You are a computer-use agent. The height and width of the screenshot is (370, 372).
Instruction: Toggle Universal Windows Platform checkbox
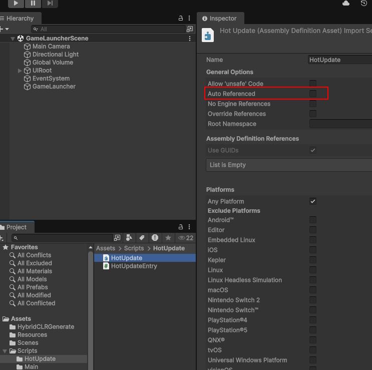(x=313, y=360)
